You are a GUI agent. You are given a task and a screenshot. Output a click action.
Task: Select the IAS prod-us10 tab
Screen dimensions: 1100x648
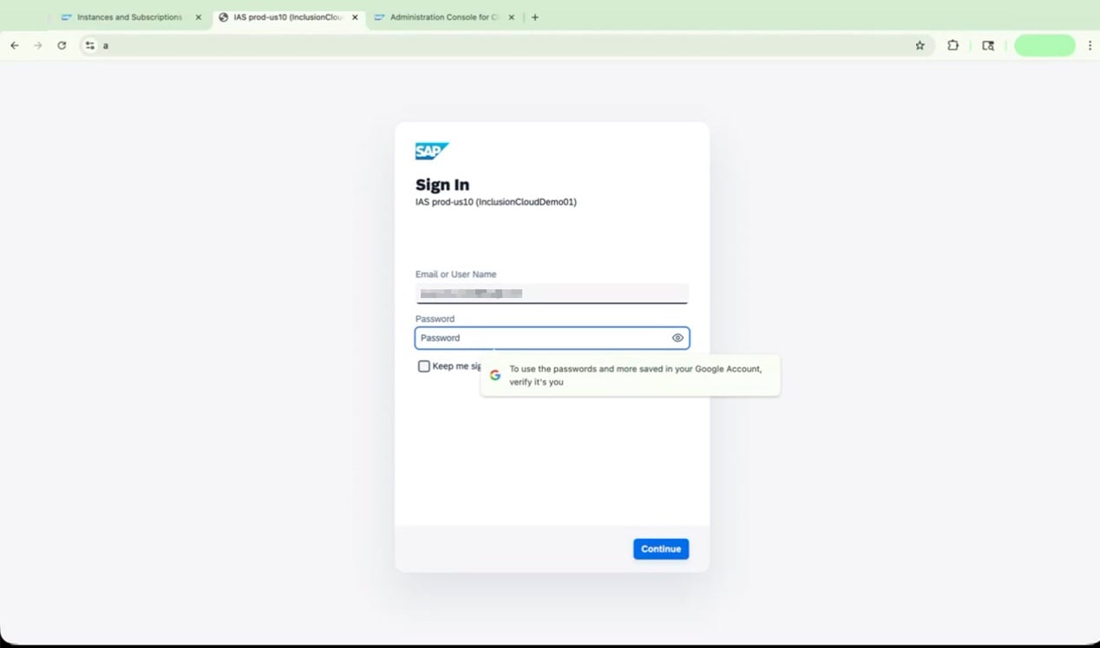click(287, 17)
